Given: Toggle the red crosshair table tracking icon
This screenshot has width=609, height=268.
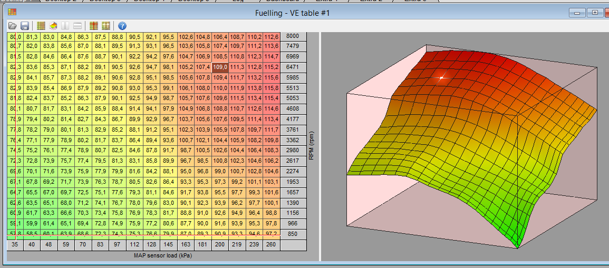Looking at the screenshot, I should click(x=94, y=25).
